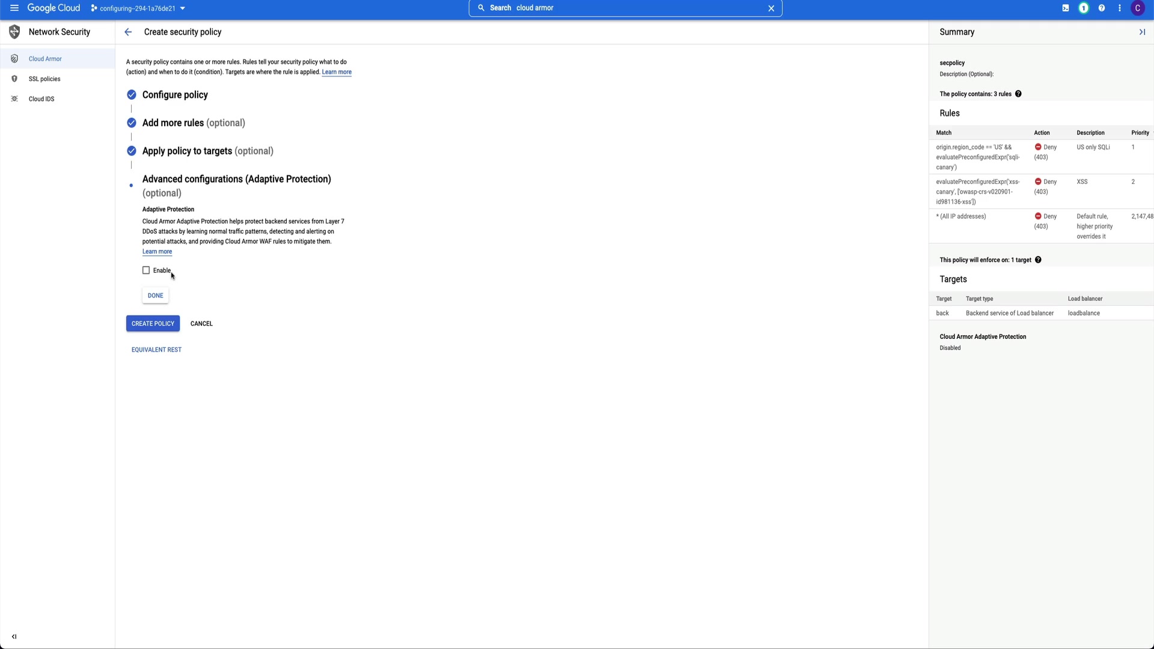
Task: Click the Create Policy button
Action: coord(153,323)
